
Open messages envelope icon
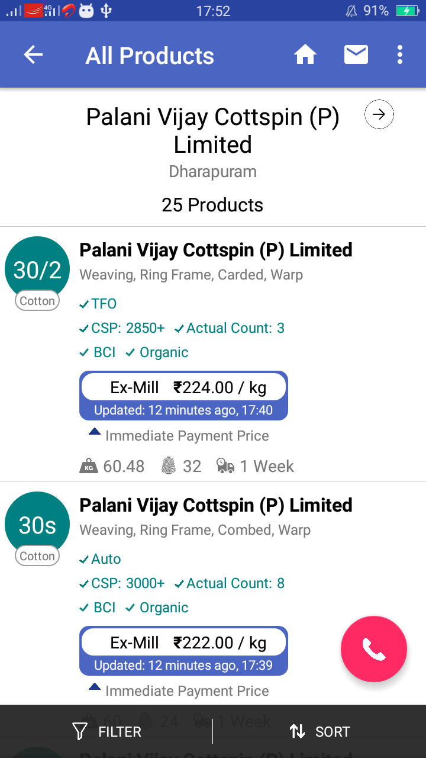(356, 55)
